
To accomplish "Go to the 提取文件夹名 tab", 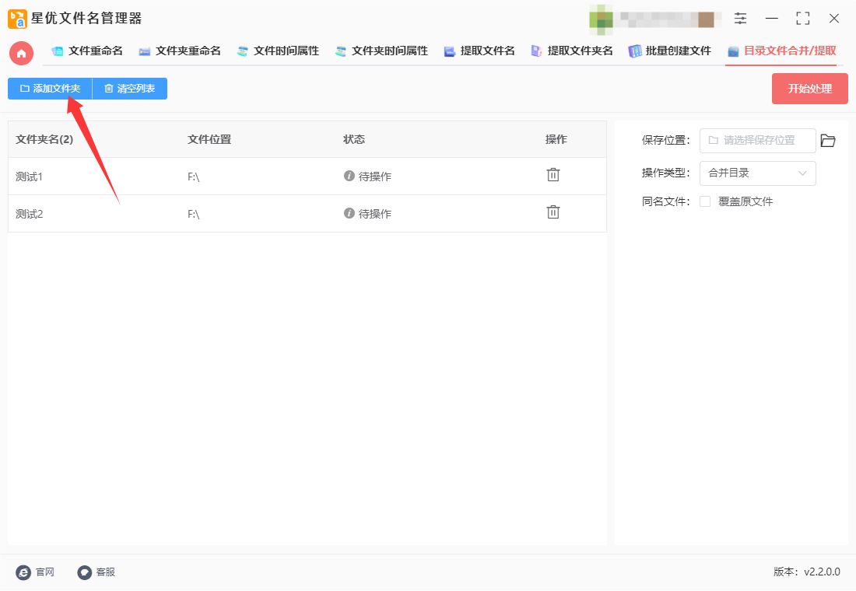I will tap(572, 51).
